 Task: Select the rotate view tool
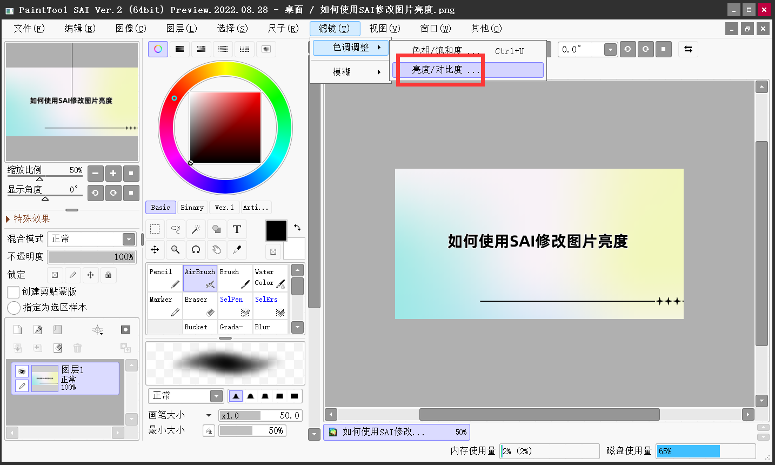point(196,250)
